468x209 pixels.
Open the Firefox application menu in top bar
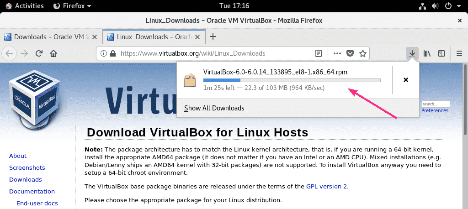pos(73,5)
